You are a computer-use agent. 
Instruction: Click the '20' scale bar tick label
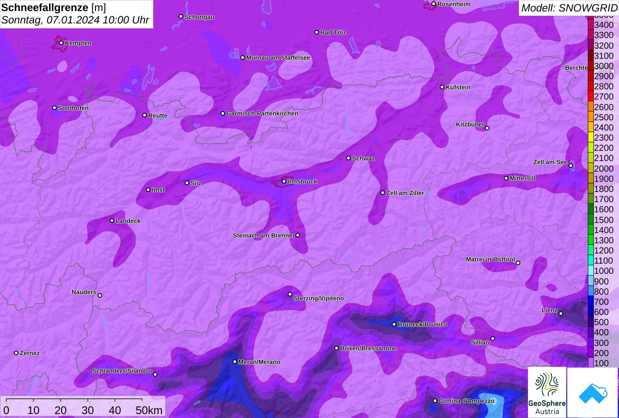click(61, 410)
